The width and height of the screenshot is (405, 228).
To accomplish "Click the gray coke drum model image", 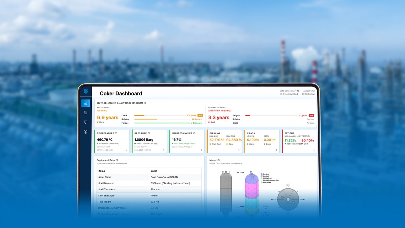I will coord(226,194).
